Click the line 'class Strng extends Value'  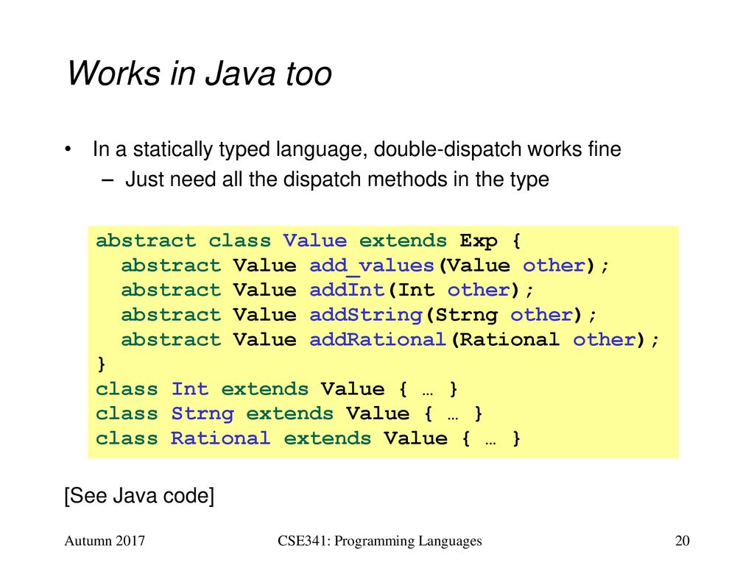[289, 414]
